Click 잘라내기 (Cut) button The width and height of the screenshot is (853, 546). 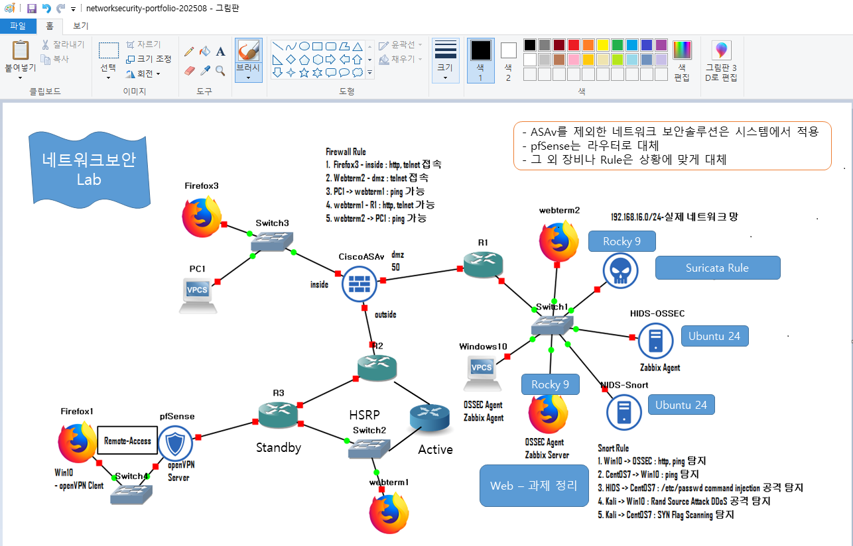pyautogui.click(x=63, y=44)
